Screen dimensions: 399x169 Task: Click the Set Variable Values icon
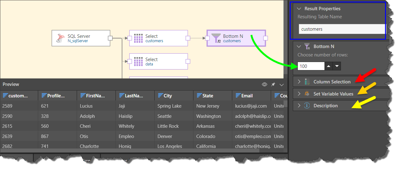(307, 94)
